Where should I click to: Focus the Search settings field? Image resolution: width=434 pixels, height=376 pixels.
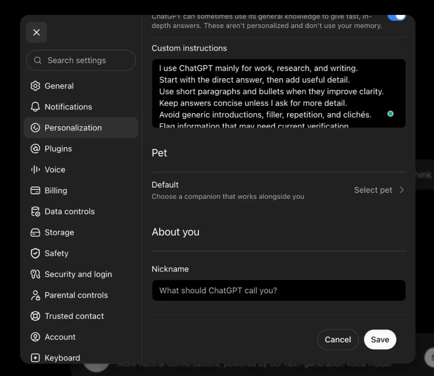(x=81, y=60)
